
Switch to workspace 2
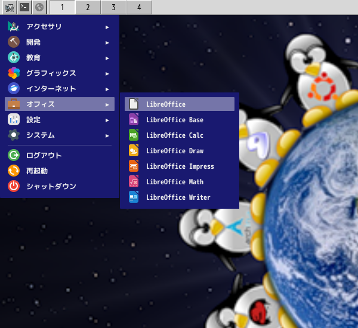coord(88,7)
